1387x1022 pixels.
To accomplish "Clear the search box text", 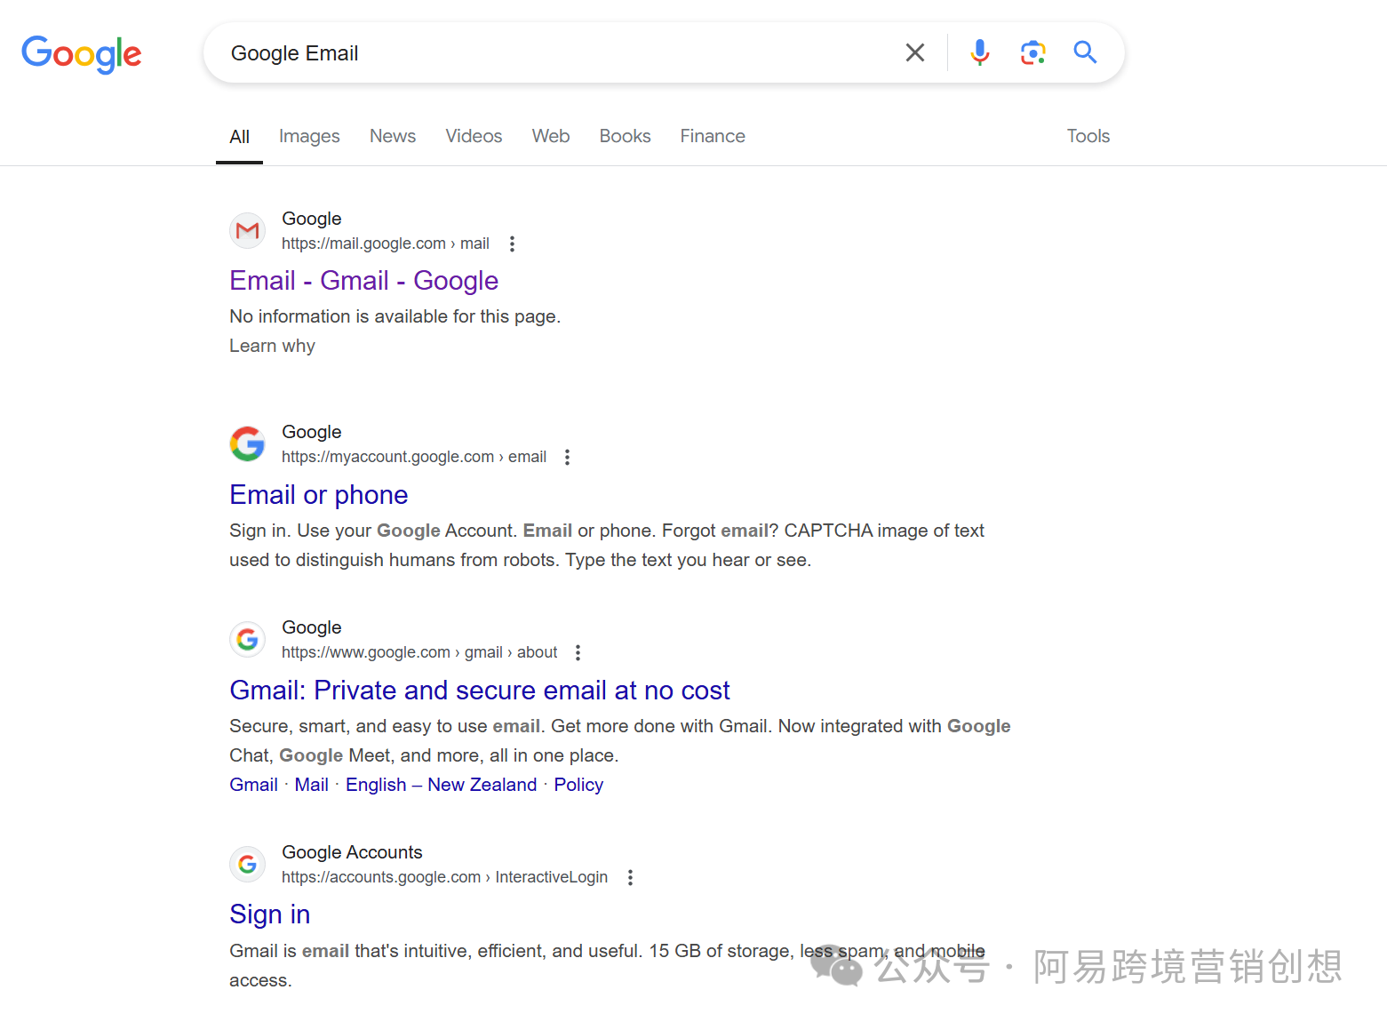I will coord(914,53).
